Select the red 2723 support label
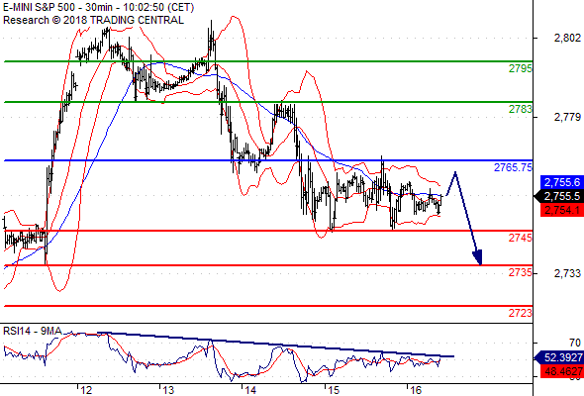 [x=521, y=313]
